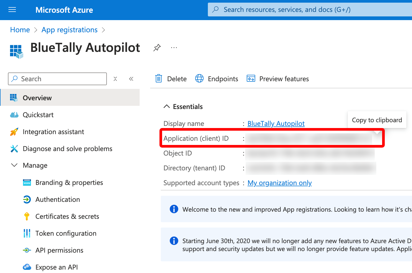This screenshot has height=273, width=412.
Task: Open Expose an API
Action: (x=57, y=267)
